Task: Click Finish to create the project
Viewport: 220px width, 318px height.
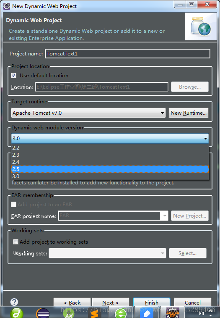Action: point(152,302)
